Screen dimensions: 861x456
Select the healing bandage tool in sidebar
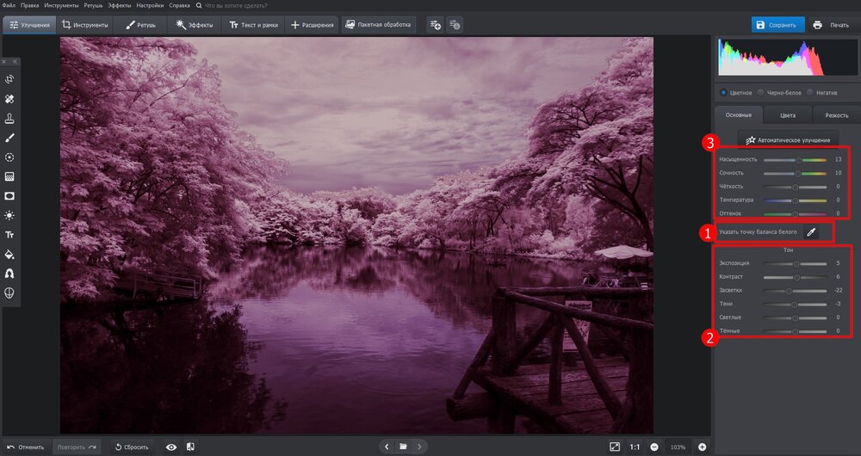10,100
